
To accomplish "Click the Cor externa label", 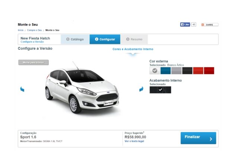I will click(x=159, y=61).
